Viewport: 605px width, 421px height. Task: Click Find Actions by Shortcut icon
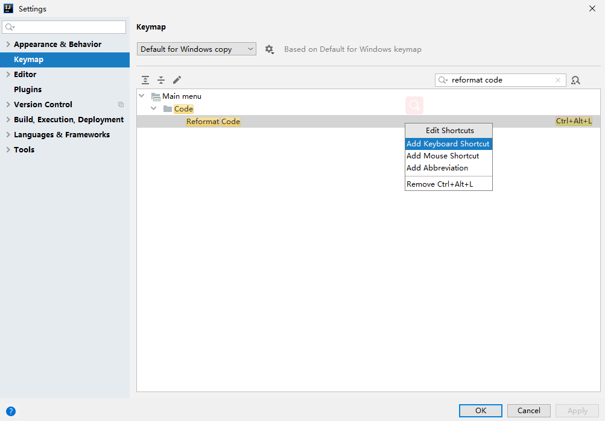pyautogui.click(x=575, y=80)
